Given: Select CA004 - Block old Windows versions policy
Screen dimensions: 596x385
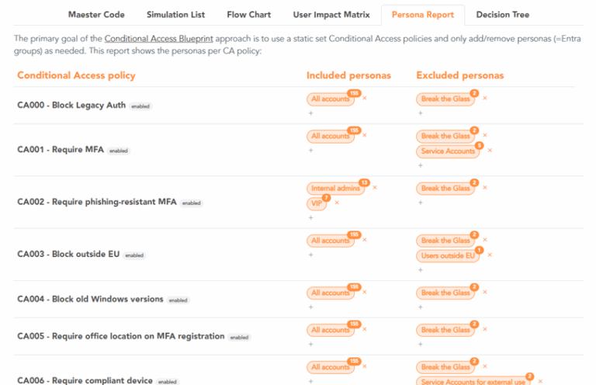Looking at the screenshot, I should click(x=90, y=299).
